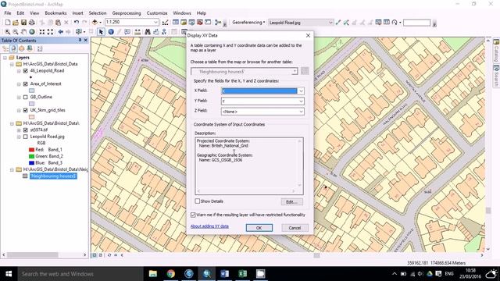500x281 pixels.
Task: Toggle visibility of Area_of_Interest layer
Action: pyautogui.click(x=26, y=84)
